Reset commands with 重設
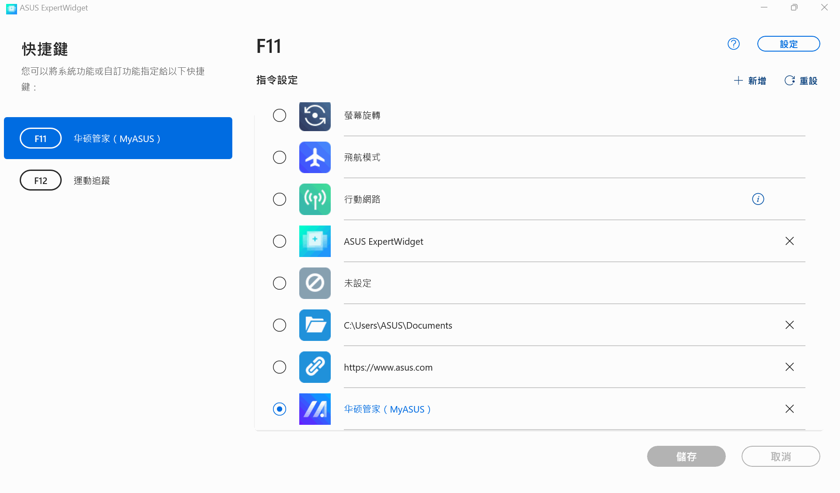 coord(801,81)
